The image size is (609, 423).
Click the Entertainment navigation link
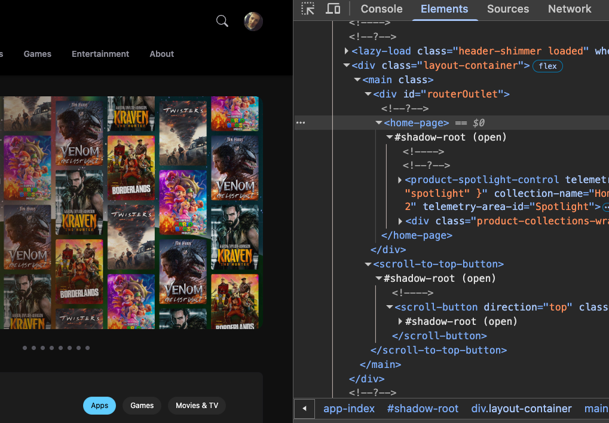click(100, 54)
